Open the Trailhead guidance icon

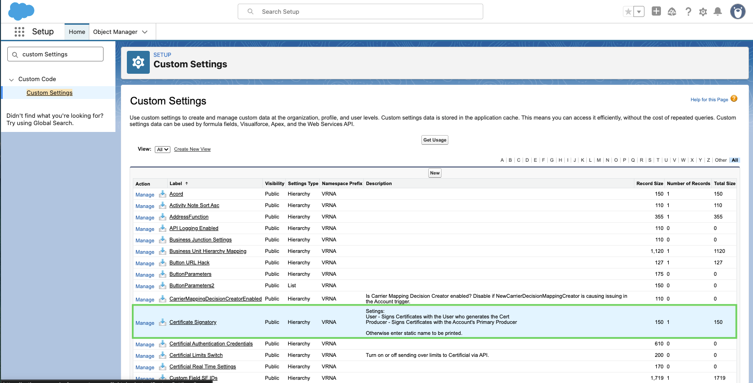[672, 12]
